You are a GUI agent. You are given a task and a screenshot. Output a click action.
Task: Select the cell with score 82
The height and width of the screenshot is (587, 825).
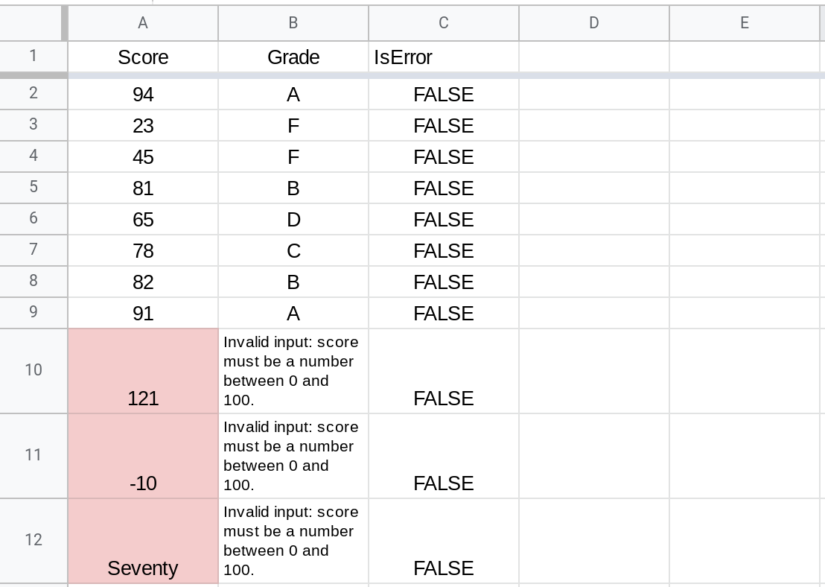click(143, 282)
